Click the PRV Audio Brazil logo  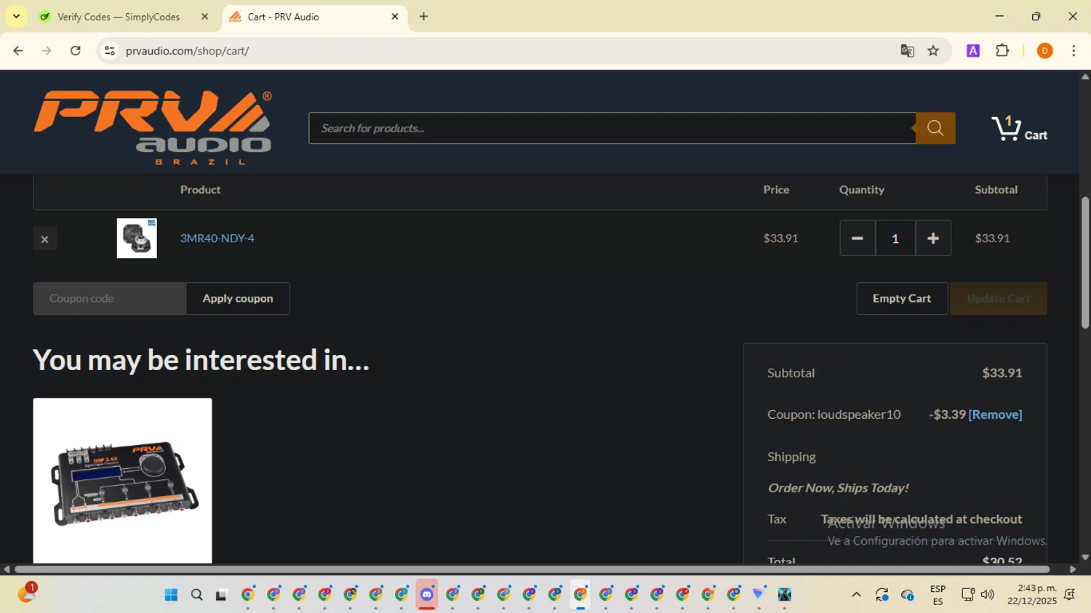pos(153,127)
